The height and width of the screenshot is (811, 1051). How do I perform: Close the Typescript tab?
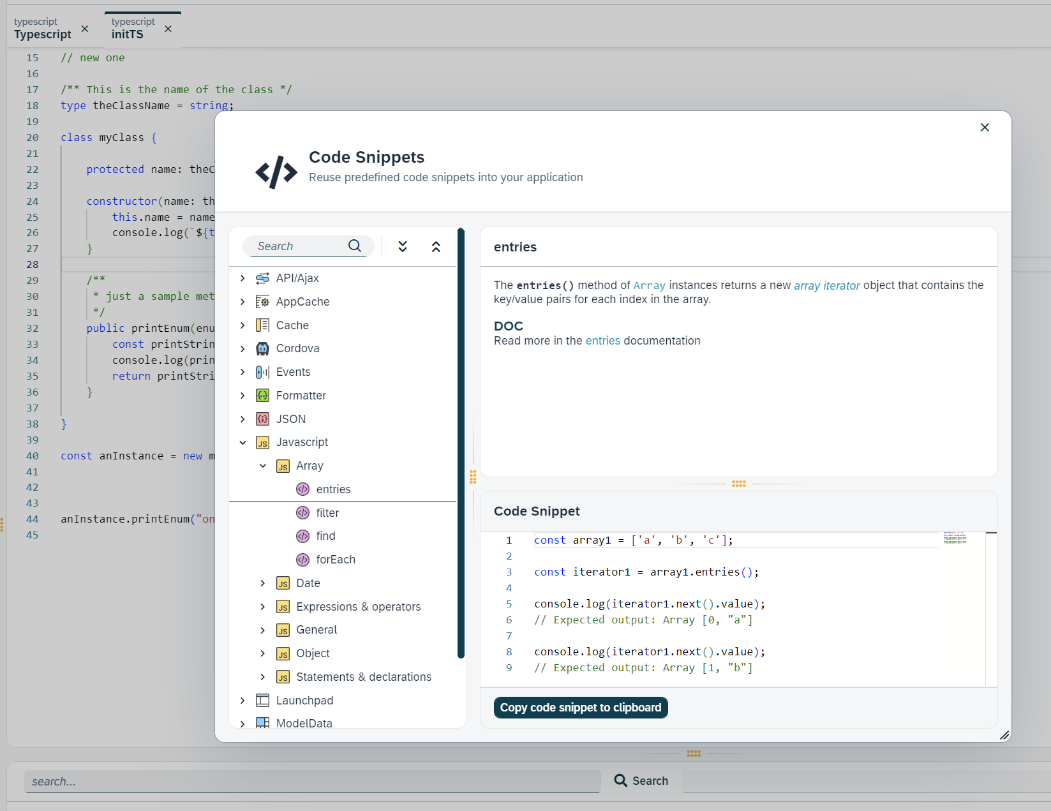(85, 29)
